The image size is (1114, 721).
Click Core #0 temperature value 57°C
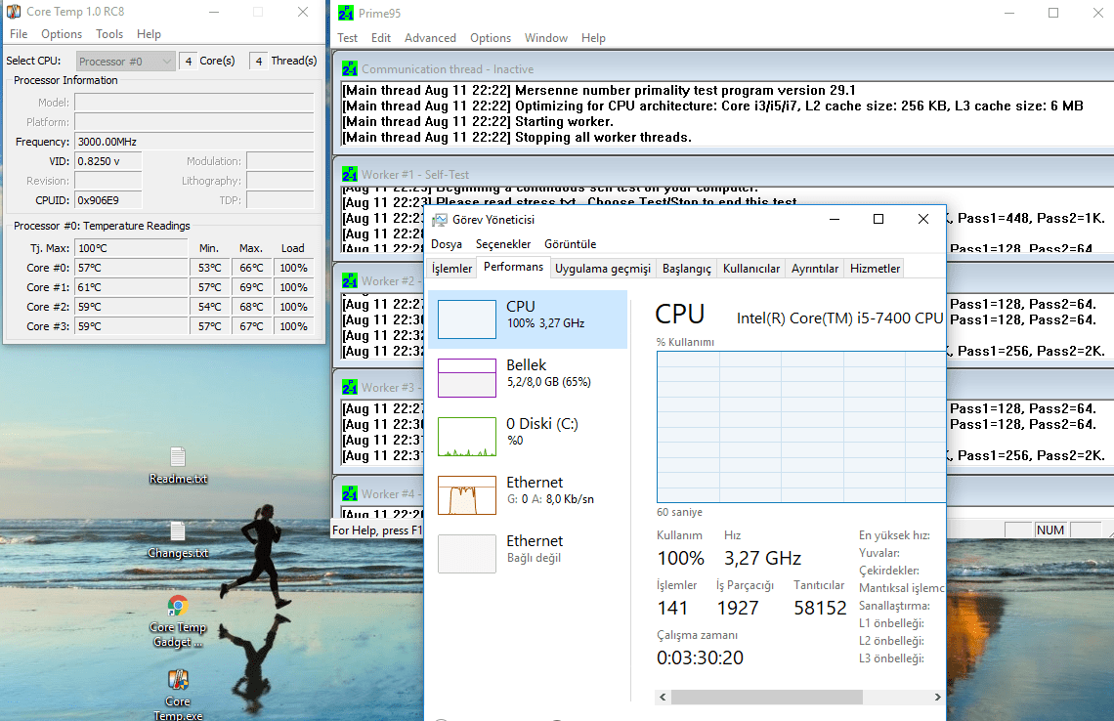[x=131, y=268]
